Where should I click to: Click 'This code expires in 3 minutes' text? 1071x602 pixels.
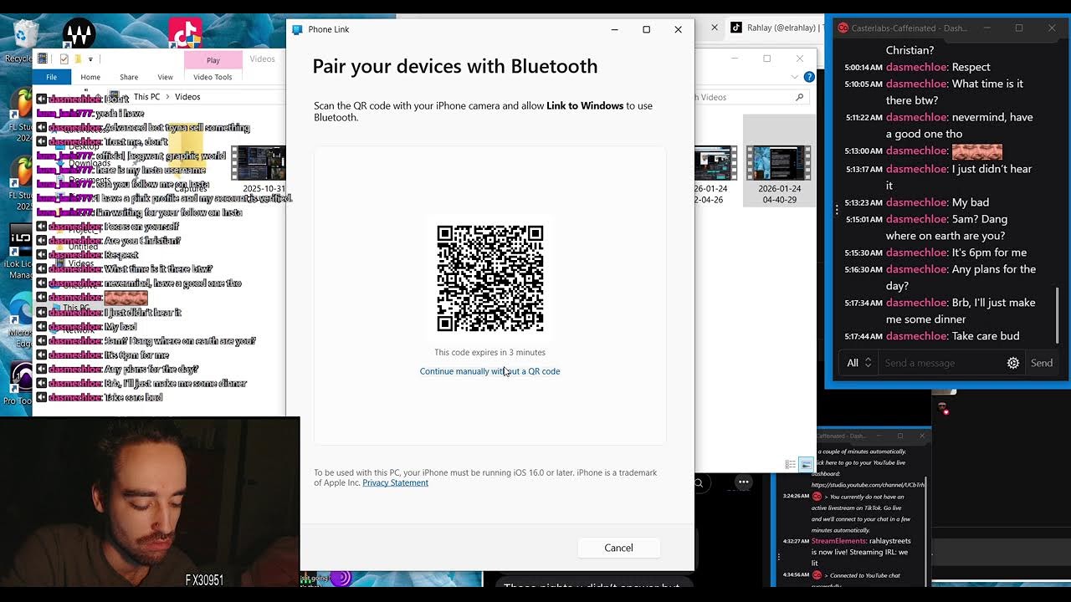click(489, 353)
